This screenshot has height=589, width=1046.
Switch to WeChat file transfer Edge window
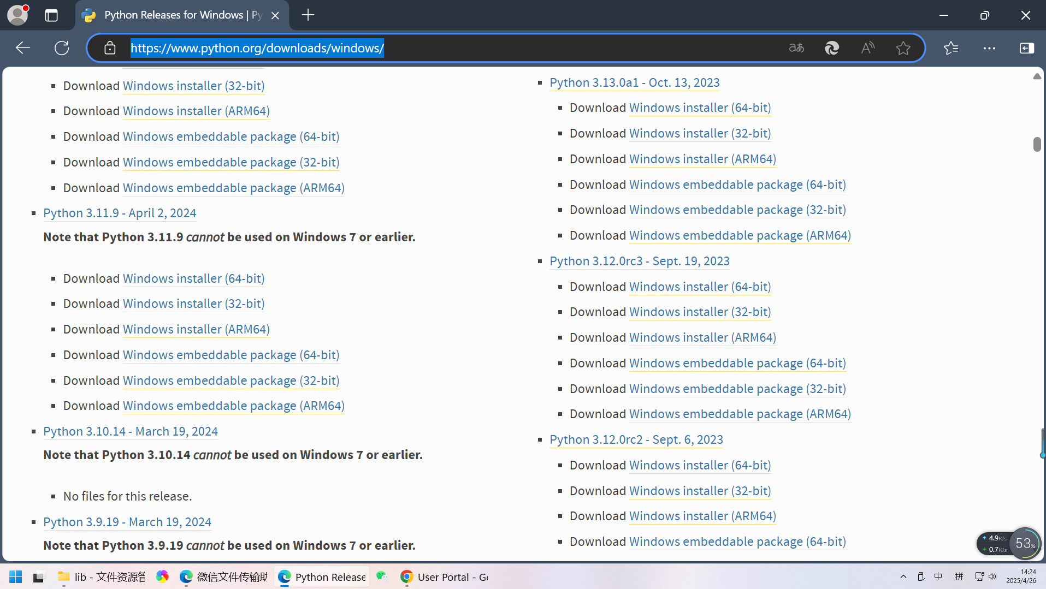tap(224, 577)
